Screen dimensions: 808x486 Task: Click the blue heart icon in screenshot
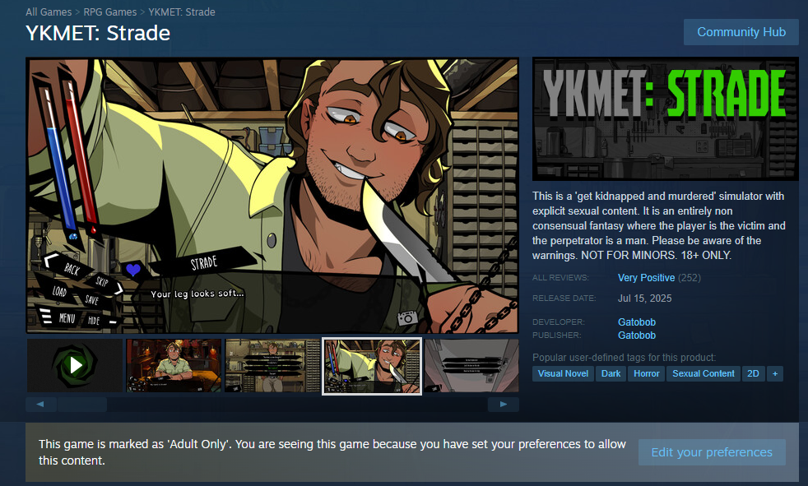(x=133, y=270)
